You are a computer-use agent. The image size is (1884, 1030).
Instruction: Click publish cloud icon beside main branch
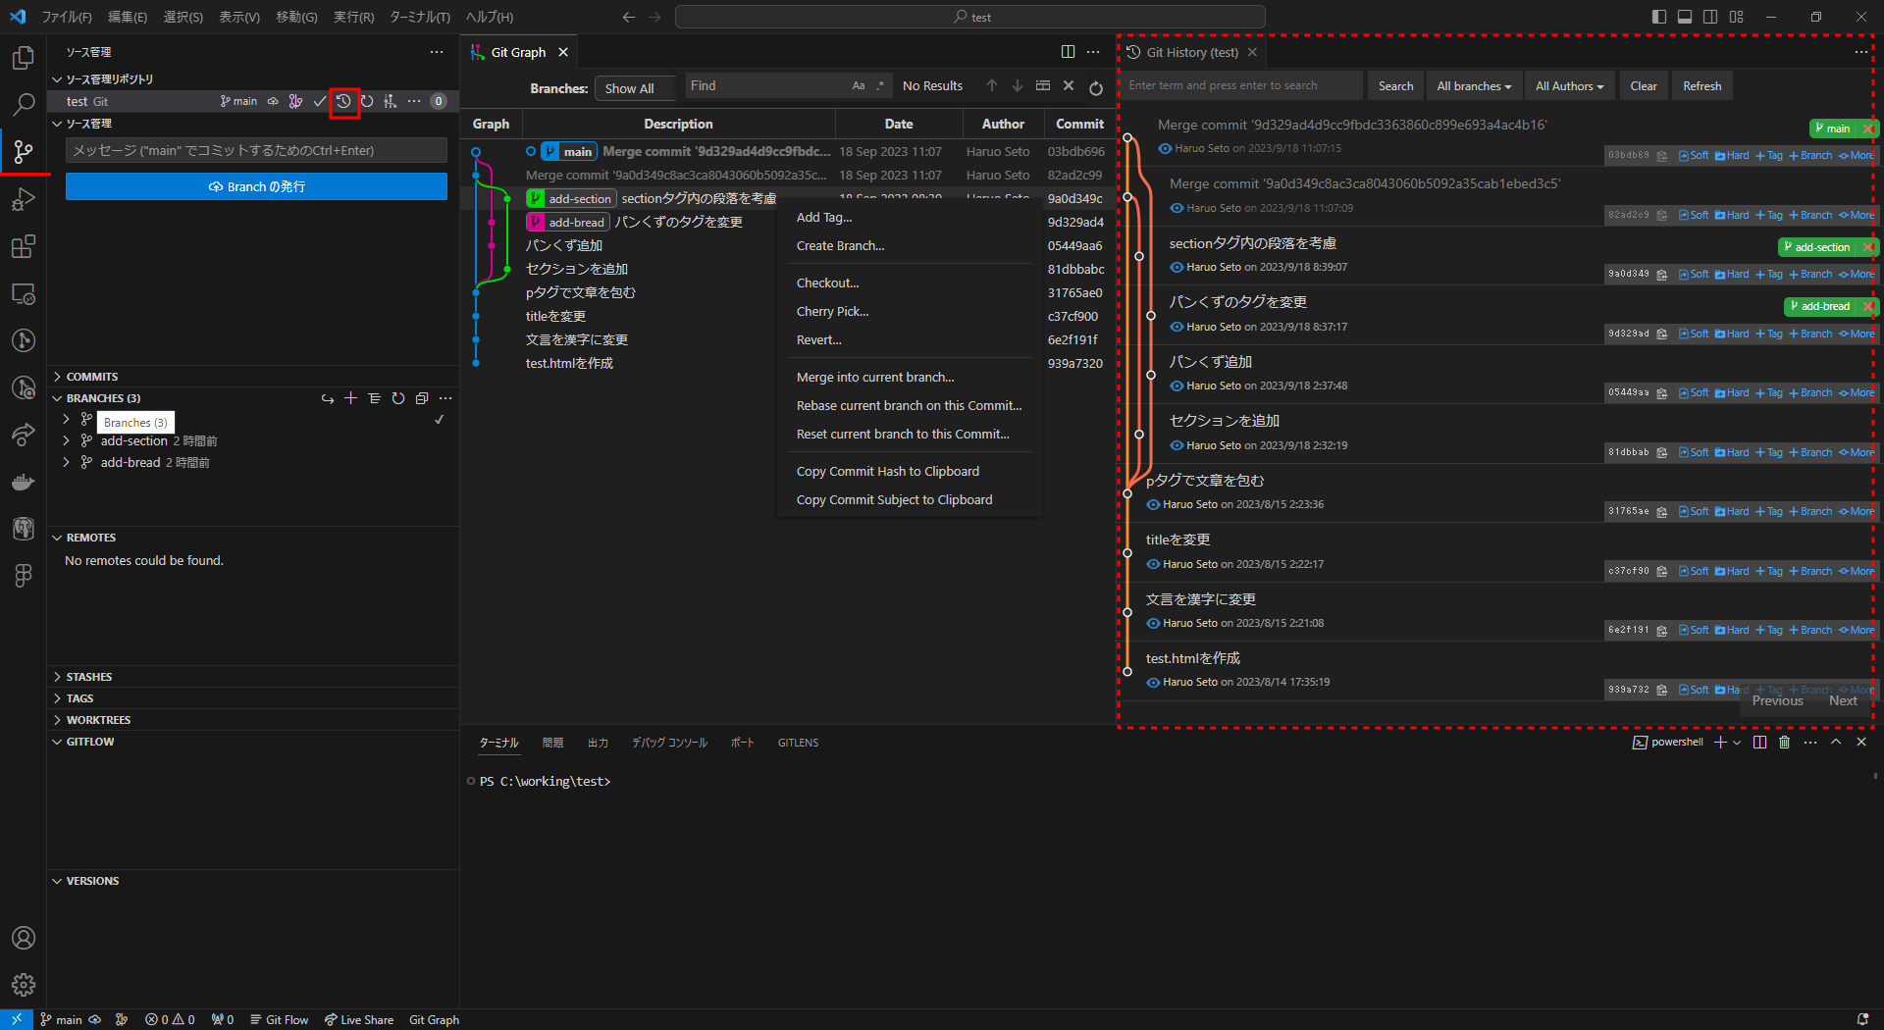[273, 101]
